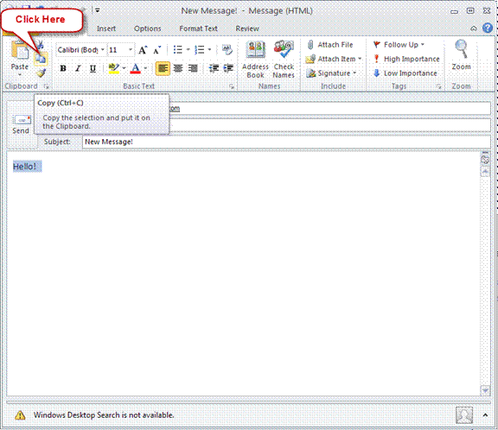This screenshot has width=498, height=430.
Task: Toggle Bold formatting
Action: point(63,68)
